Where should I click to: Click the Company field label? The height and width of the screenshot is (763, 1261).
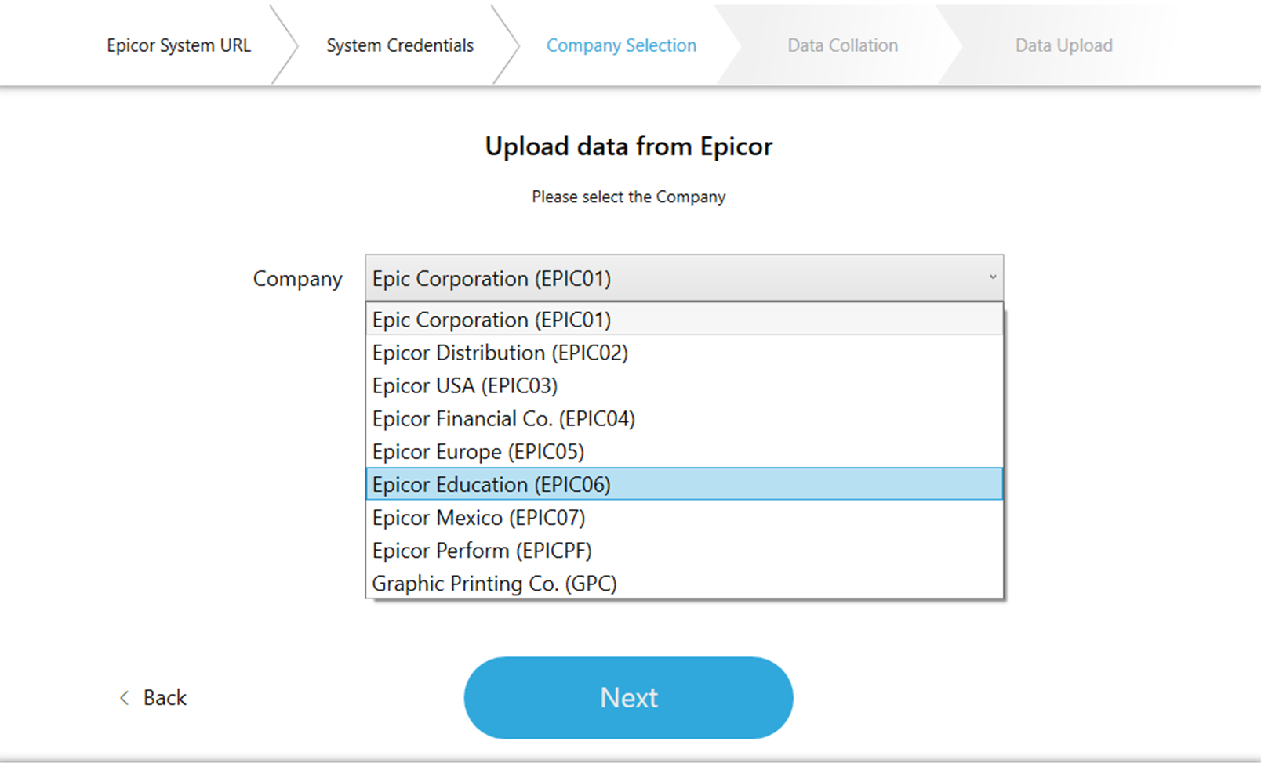[297, 279]
